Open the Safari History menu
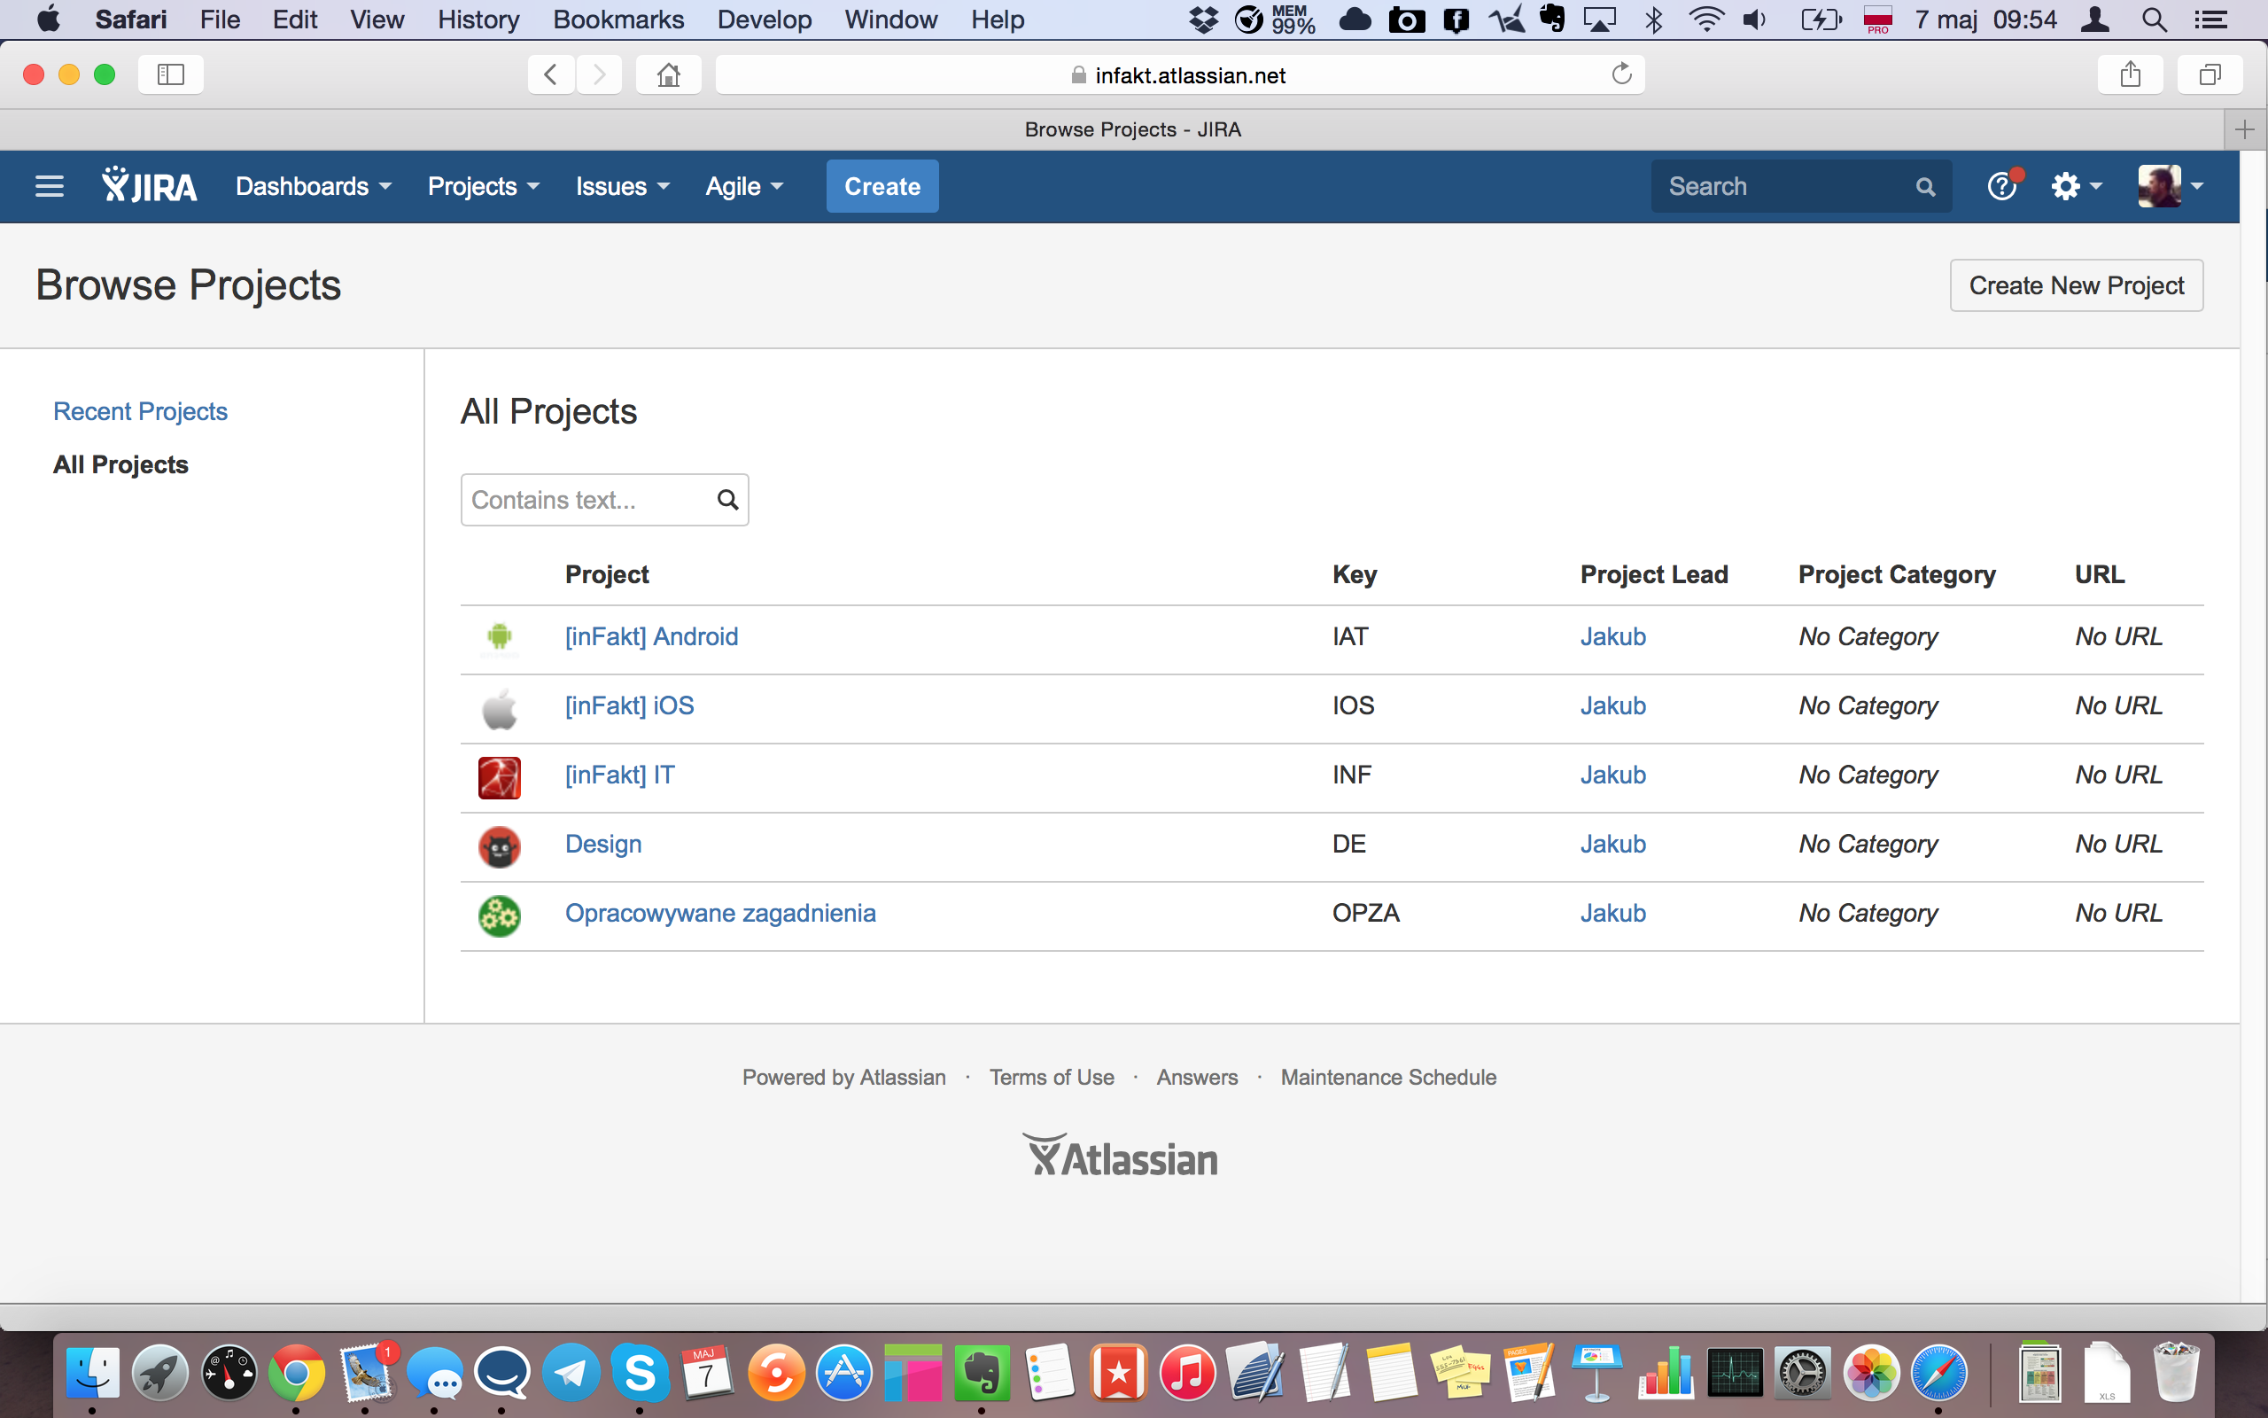 (478, 19)
